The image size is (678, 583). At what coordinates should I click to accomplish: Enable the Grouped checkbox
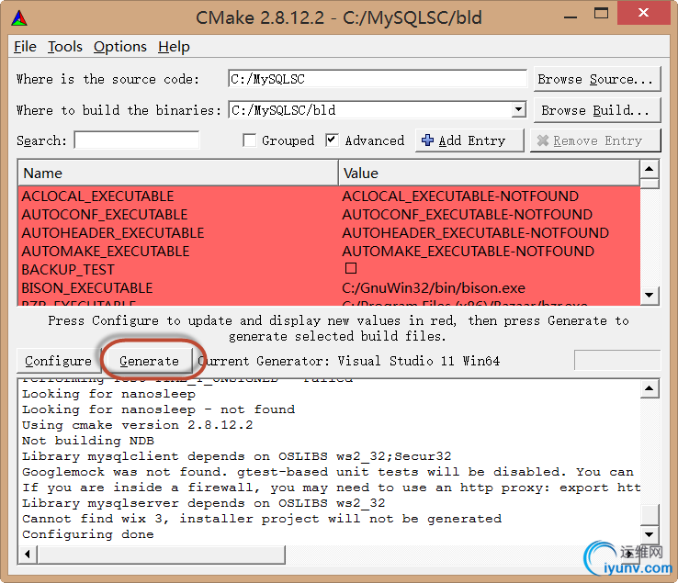(x=249, y=140)
